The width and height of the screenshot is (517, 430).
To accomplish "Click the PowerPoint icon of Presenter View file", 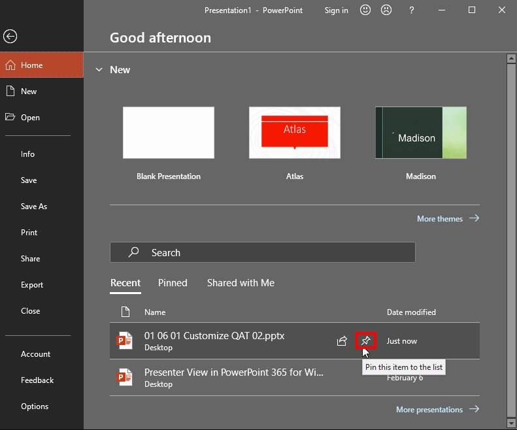I will point(124,377).
